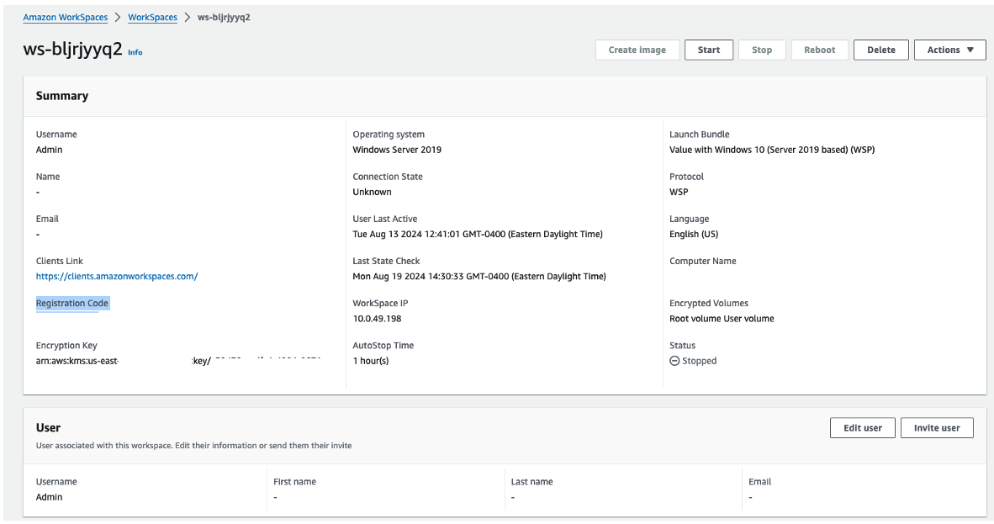This screenshot has width=994, height=524.
Task: Click the Language value English (US)
Action: coord(694,234)
